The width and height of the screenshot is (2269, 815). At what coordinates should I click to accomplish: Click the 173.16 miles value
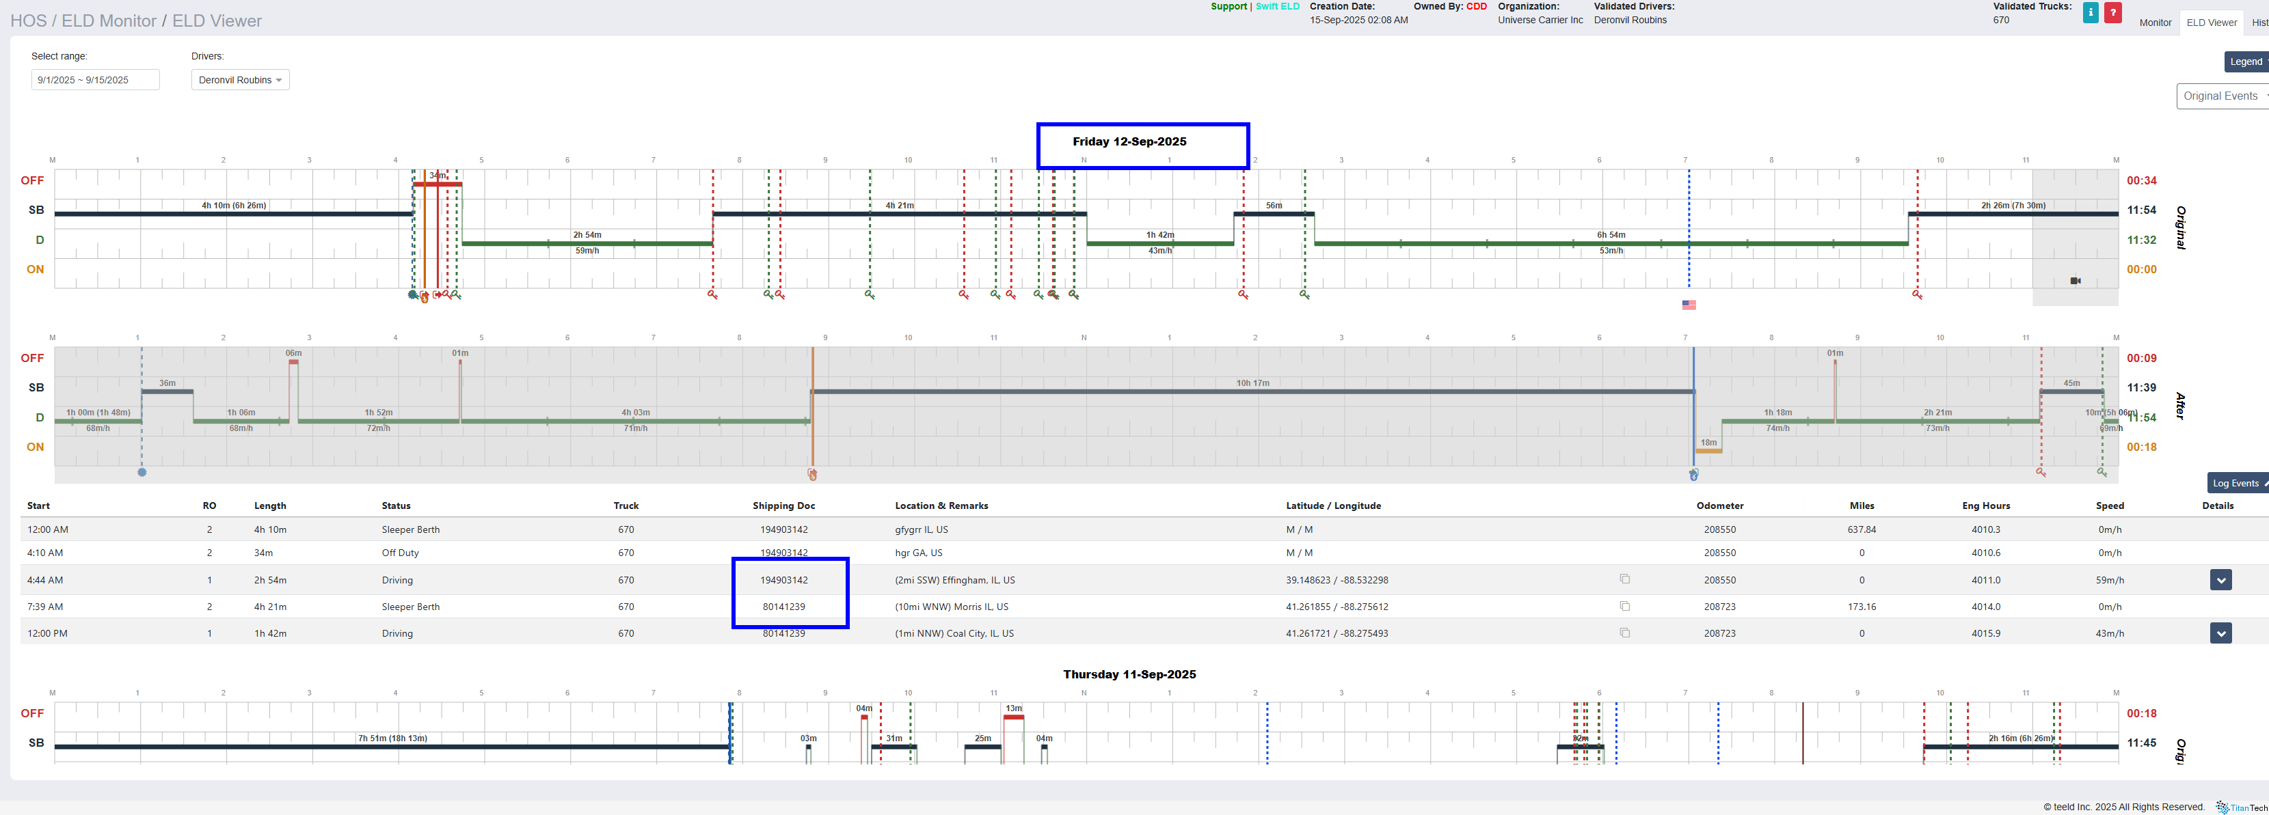pos(1861,607)
